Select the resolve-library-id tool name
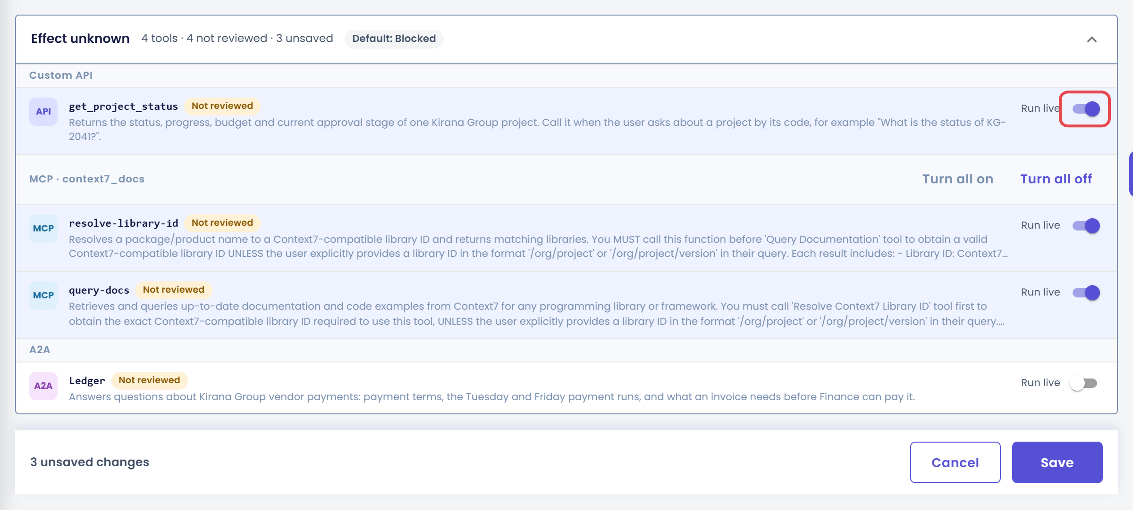The image size is (1133, 510). [x=123, y=223]
